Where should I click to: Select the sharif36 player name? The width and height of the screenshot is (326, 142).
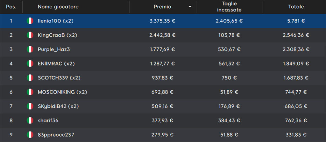tap(48, 120)
